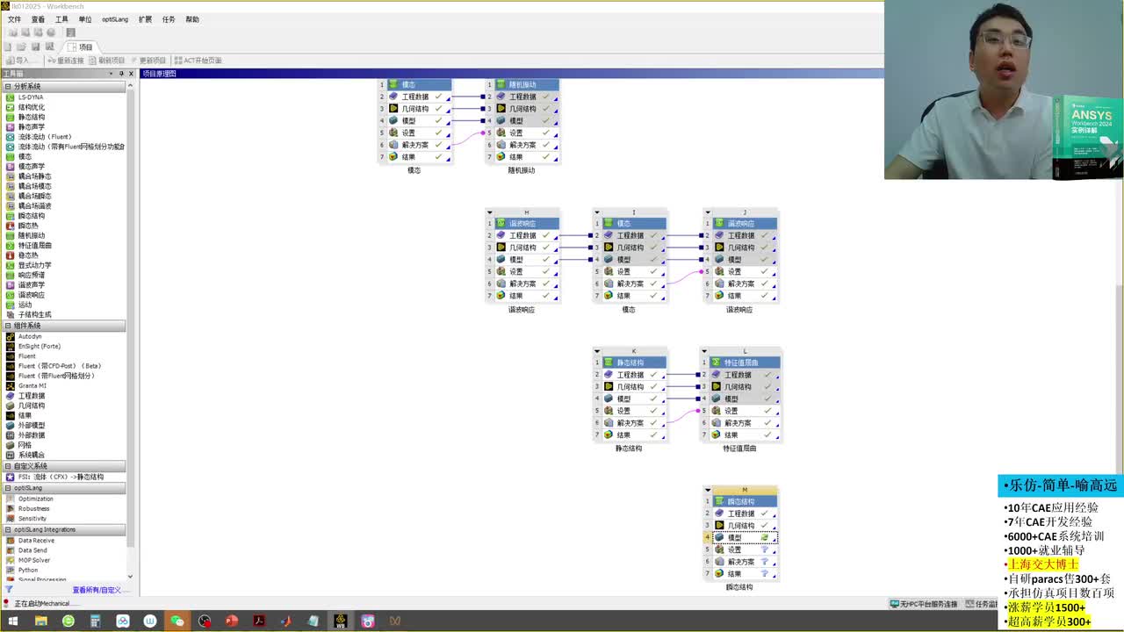Image resolution: width=1124 pixels, height=632 pixels.
Task: Click the 刷新项目 toolbar button
Action: pos(107,61)
